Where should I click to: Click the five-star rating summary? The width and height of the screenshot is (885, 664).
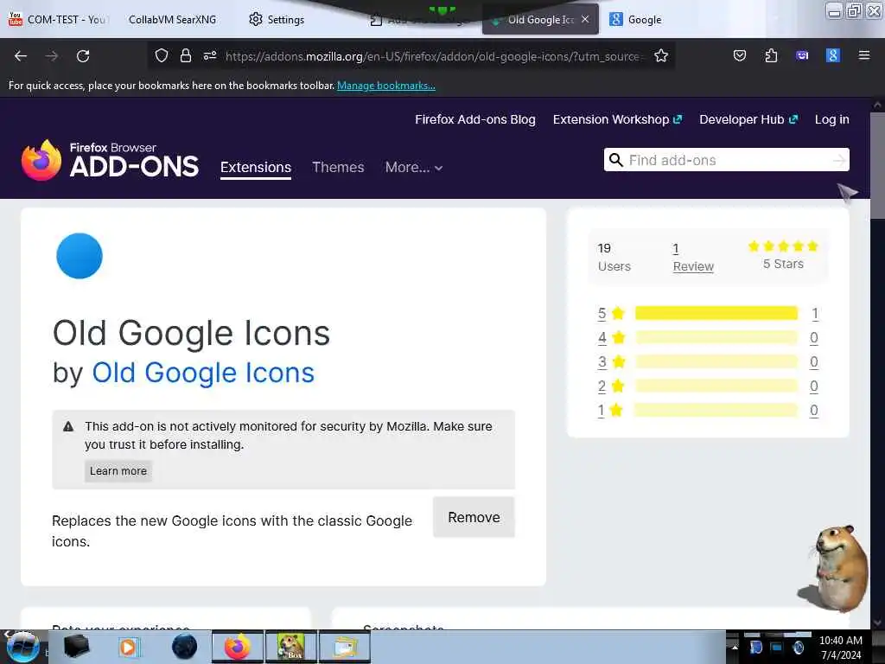(783, 255)
